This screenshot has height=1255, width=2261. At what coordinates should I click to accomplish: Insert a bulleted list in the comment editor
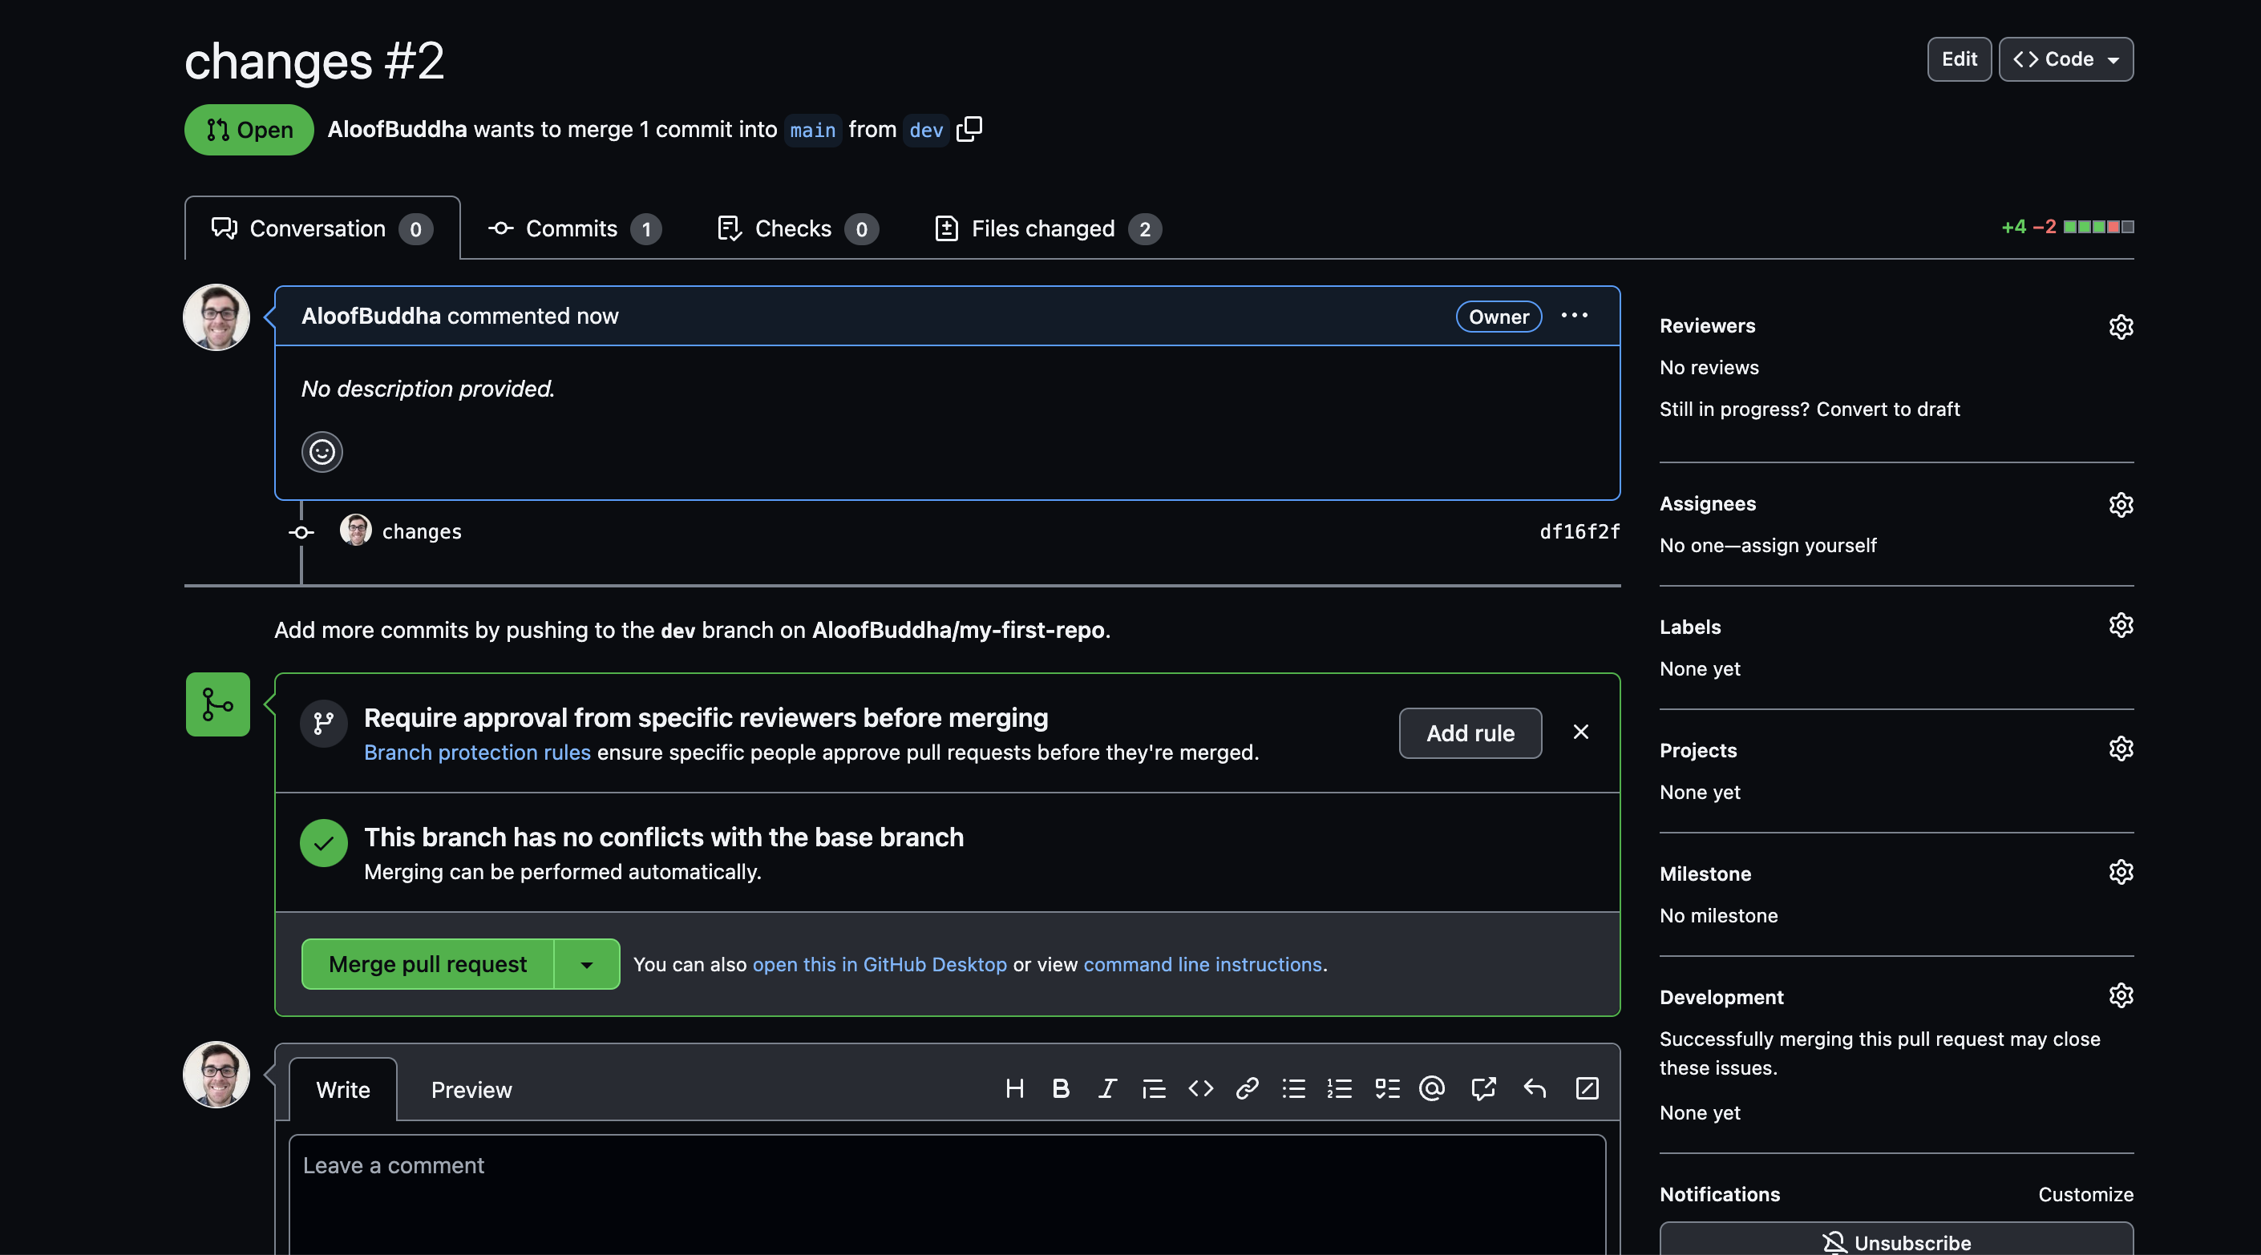[1293, 1089]
